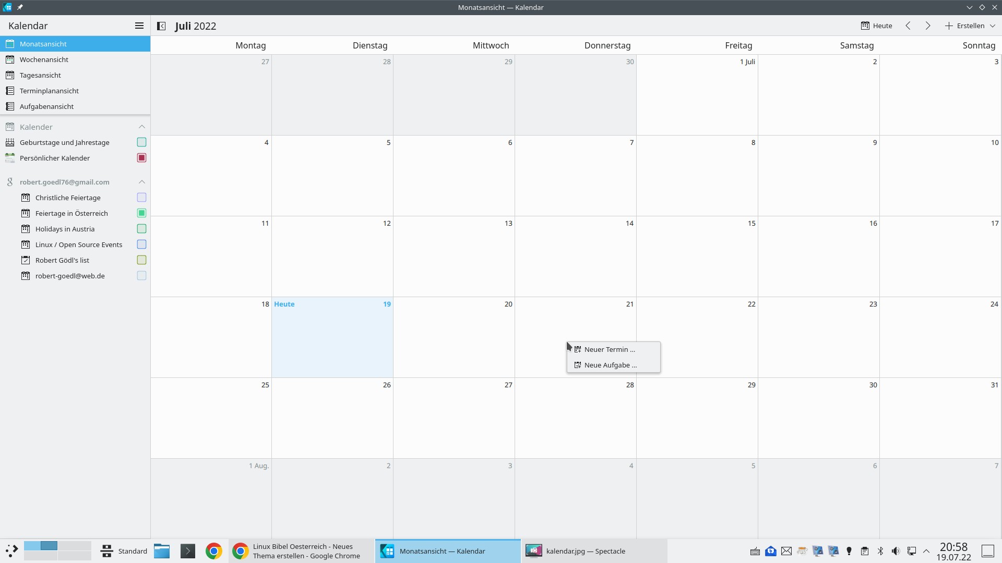Choose Neuer Termin from context menu
Screen dimensions: 1002x563
(614, 349)
